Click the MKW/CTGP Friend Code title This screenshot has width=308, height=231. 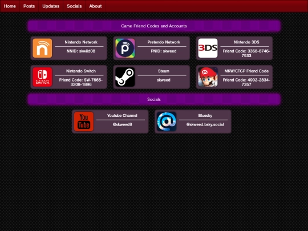[x=246, y=71]
